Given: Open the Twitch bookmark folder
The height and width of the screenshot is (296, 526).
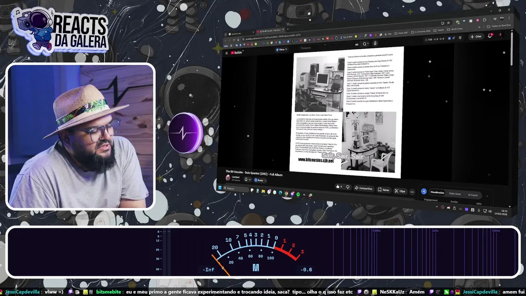Looking at the screenshot, I should click(x=439, y=30).
